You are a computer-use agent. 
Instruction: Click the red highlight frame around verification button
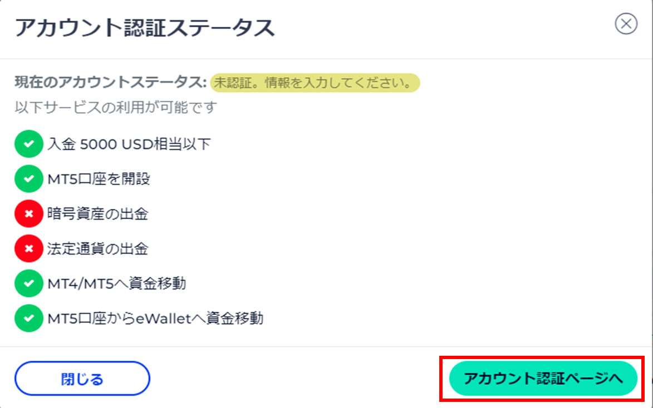click(542, 379)
